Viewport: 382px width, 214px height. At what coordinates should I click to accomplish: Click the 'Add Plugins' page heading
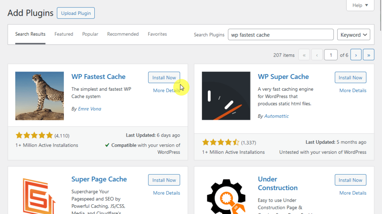[31, 13]
